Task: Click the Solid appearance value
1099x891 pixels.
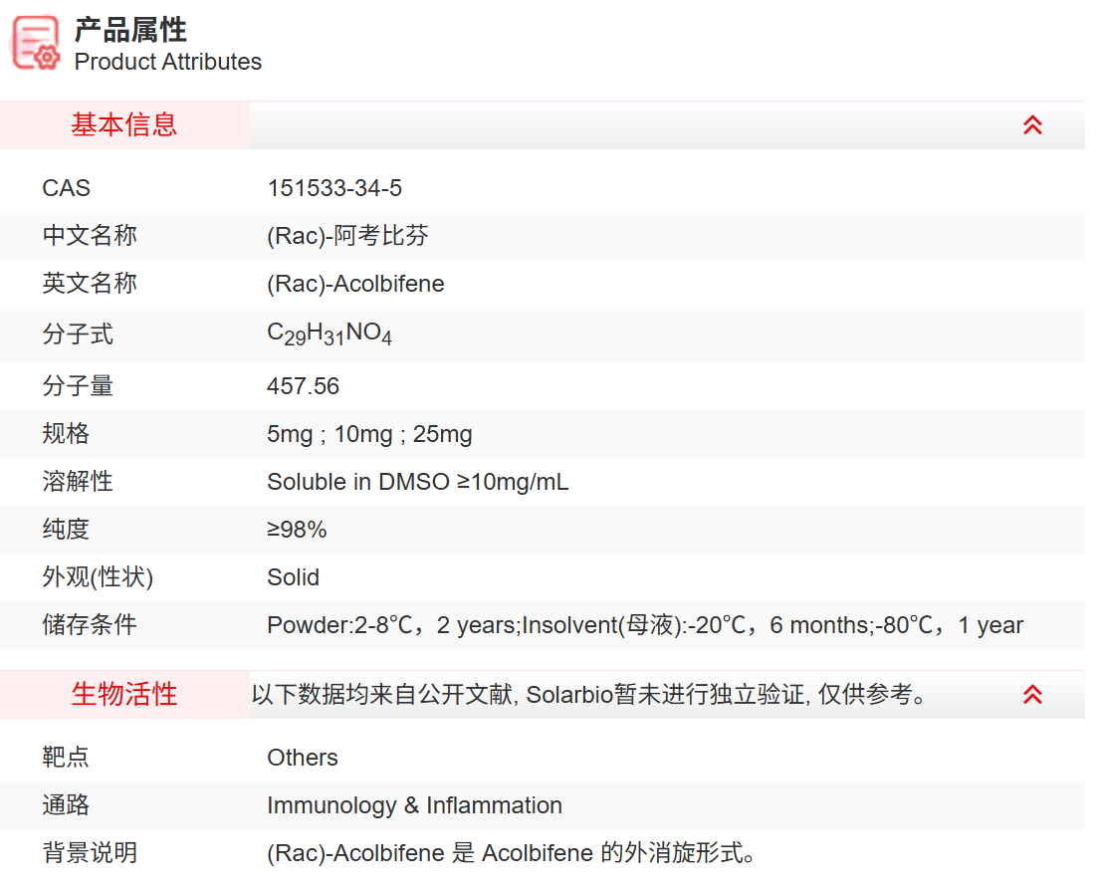Action: (294, 577)
